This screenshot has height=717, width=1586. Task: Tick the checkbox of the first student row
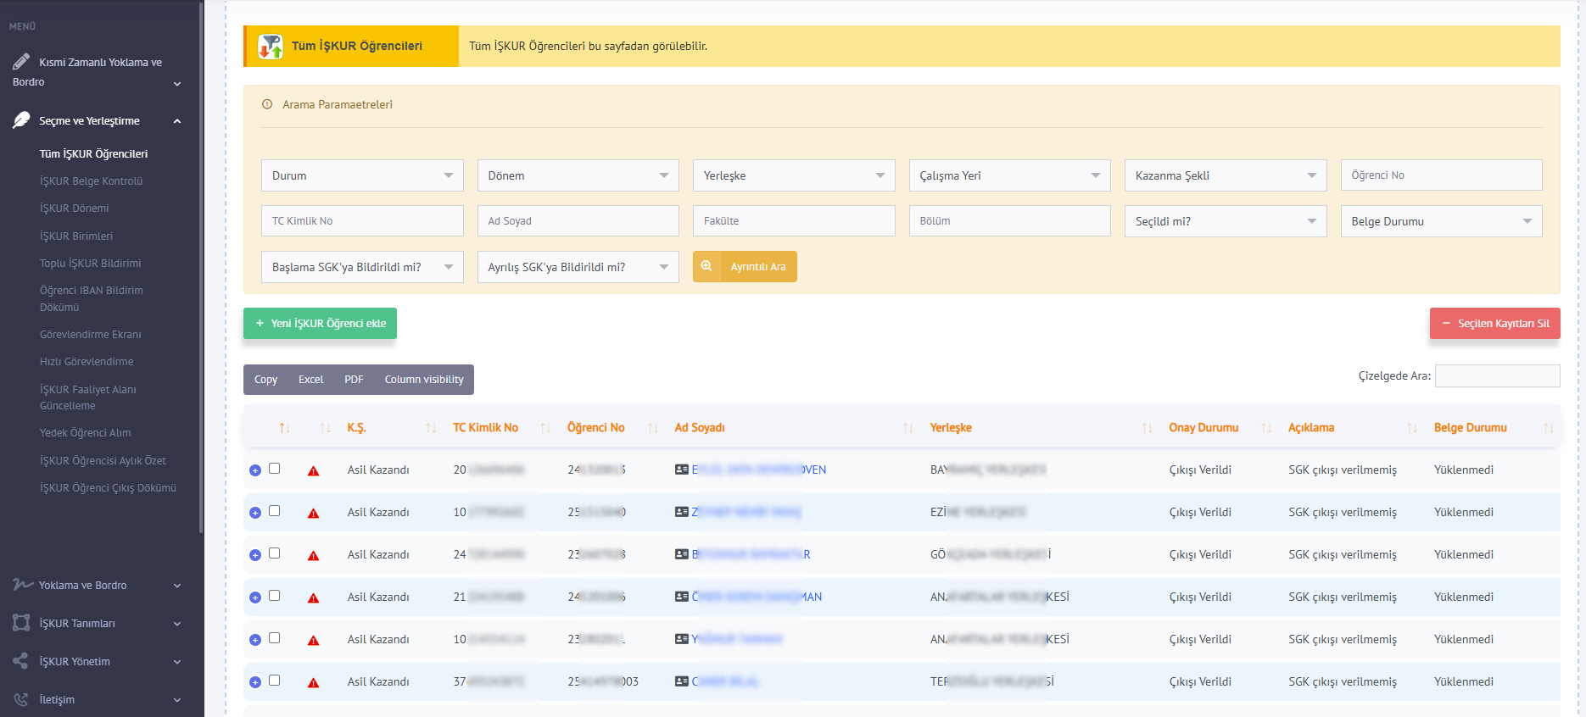click(x=274, y=468)
